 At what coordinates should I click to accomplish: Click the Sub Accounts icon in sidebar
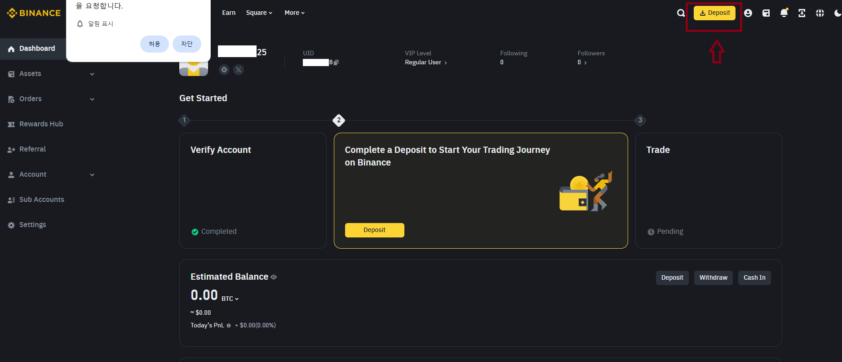(11, 200)
